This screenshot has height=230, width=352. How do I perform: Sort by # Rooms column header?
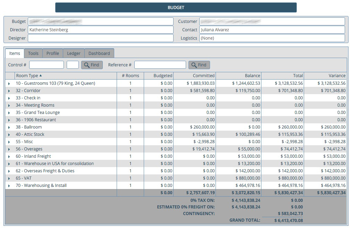tap(131, 76)
